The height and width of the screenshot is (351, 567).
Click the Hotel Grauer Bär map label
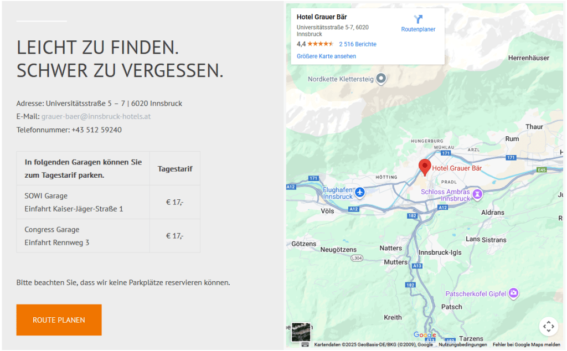point(457,168)
